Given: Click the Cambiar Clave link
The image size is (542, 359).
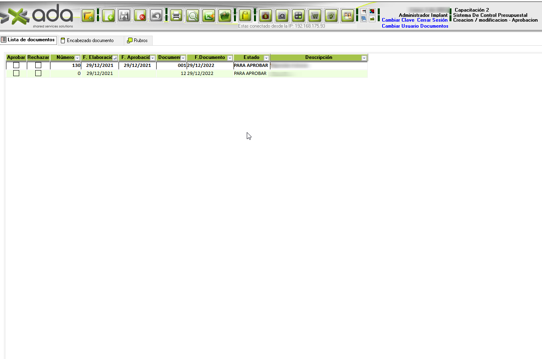Looking at the screenshot, I should [398, 20].
